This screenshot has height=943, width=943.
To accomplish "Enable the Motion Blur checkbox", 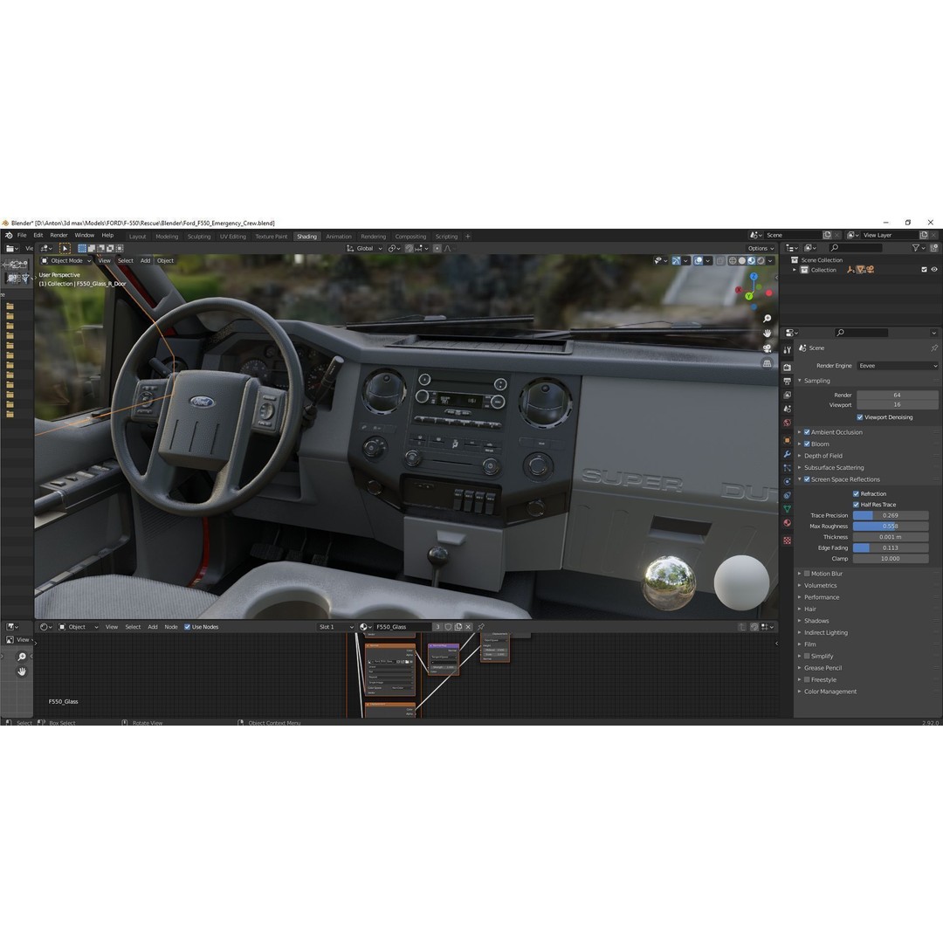I will (x=807, y=574).
